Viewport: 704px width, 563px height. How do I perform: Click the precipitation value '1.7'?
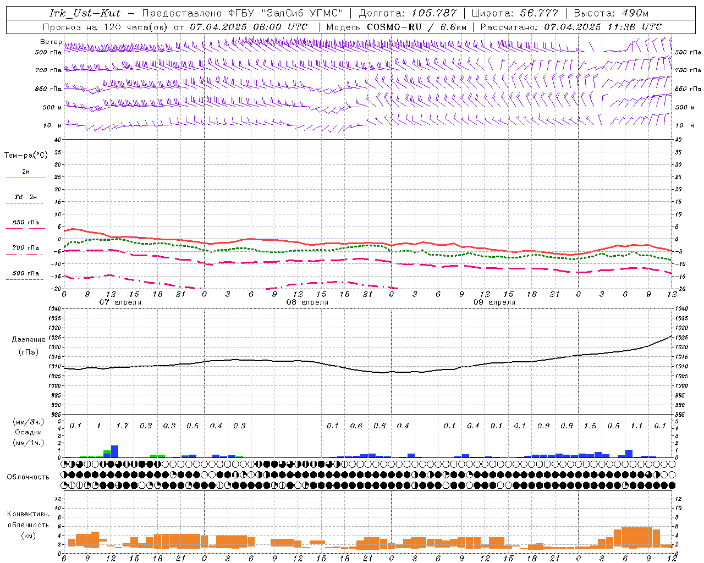pos(122,426)
